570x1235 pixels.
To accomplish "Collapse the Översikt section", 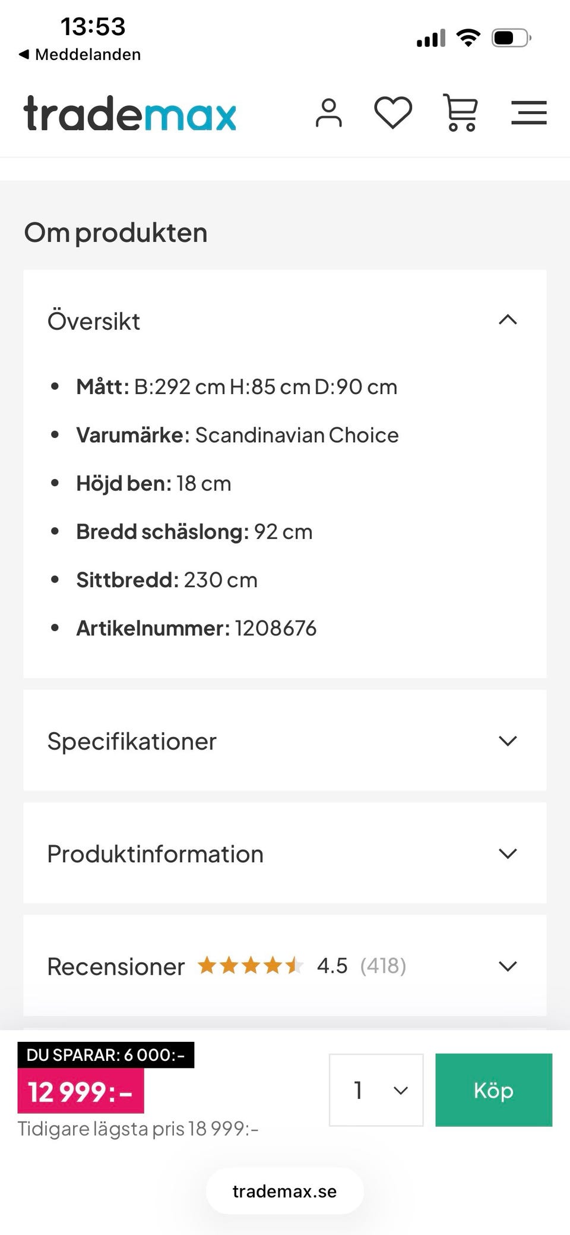I will (508, 320).
